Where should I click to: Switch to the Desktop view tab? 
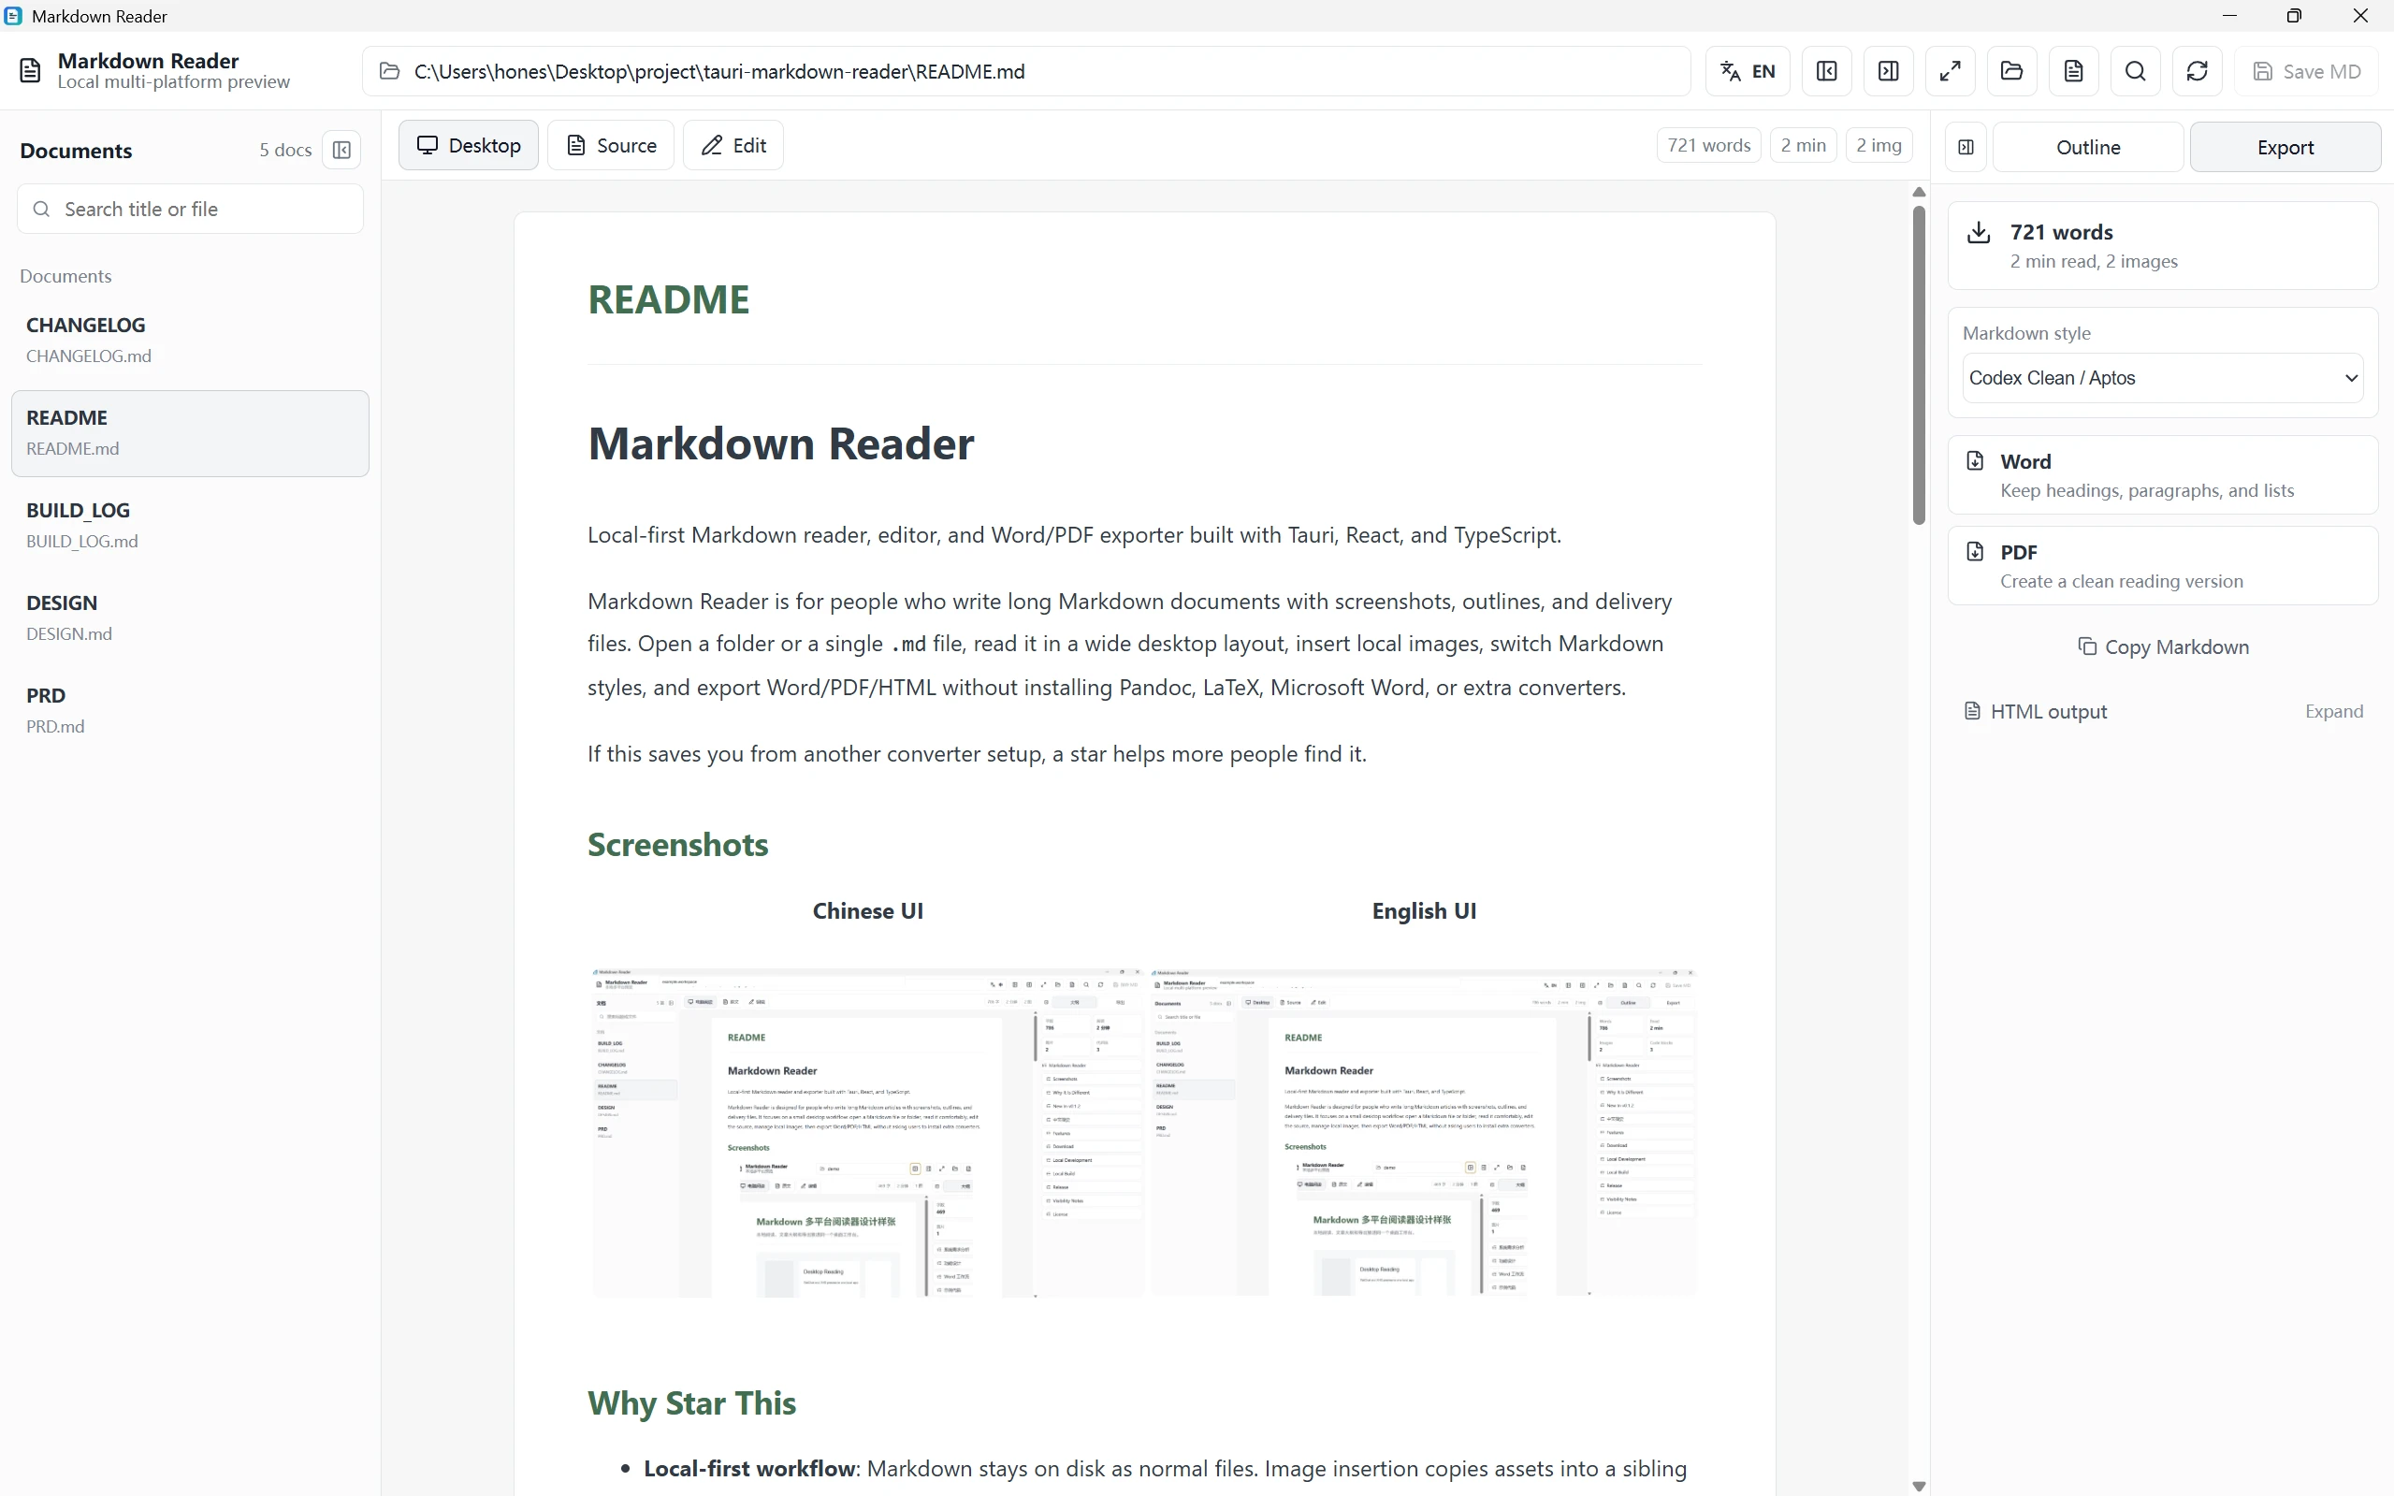(x=468, y=145)
